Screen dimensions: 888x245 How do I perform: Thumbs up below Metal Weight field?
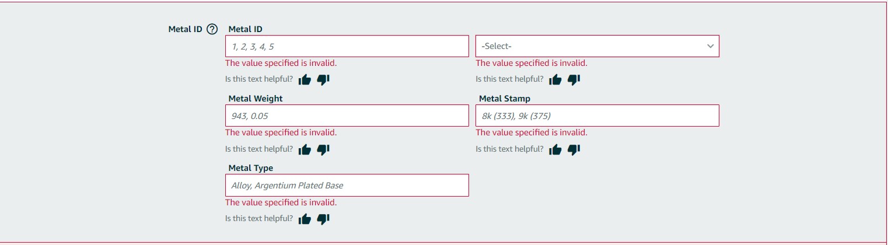(305, 149)
